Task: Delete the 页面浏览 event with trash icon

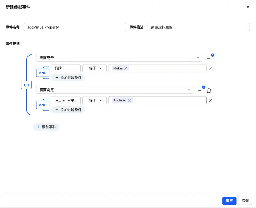Action: click(x=209, y=91)
